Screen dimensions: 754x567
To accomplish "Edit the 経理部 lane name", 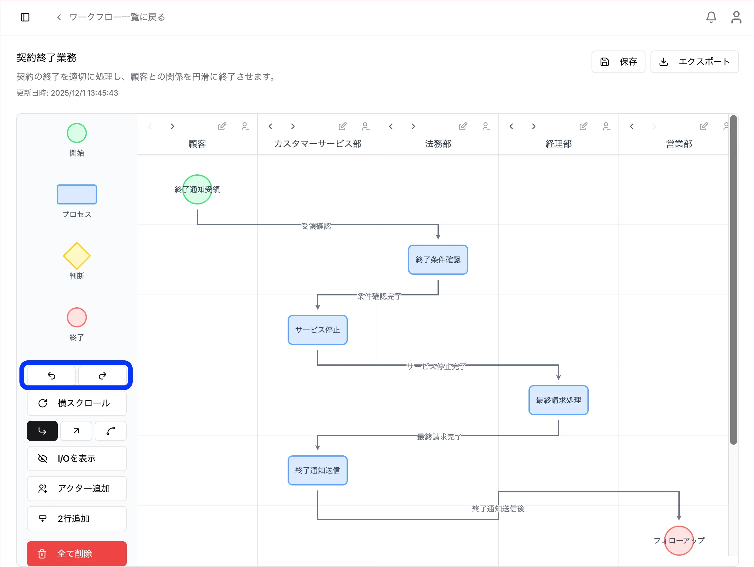I will (x=583, y=126).
